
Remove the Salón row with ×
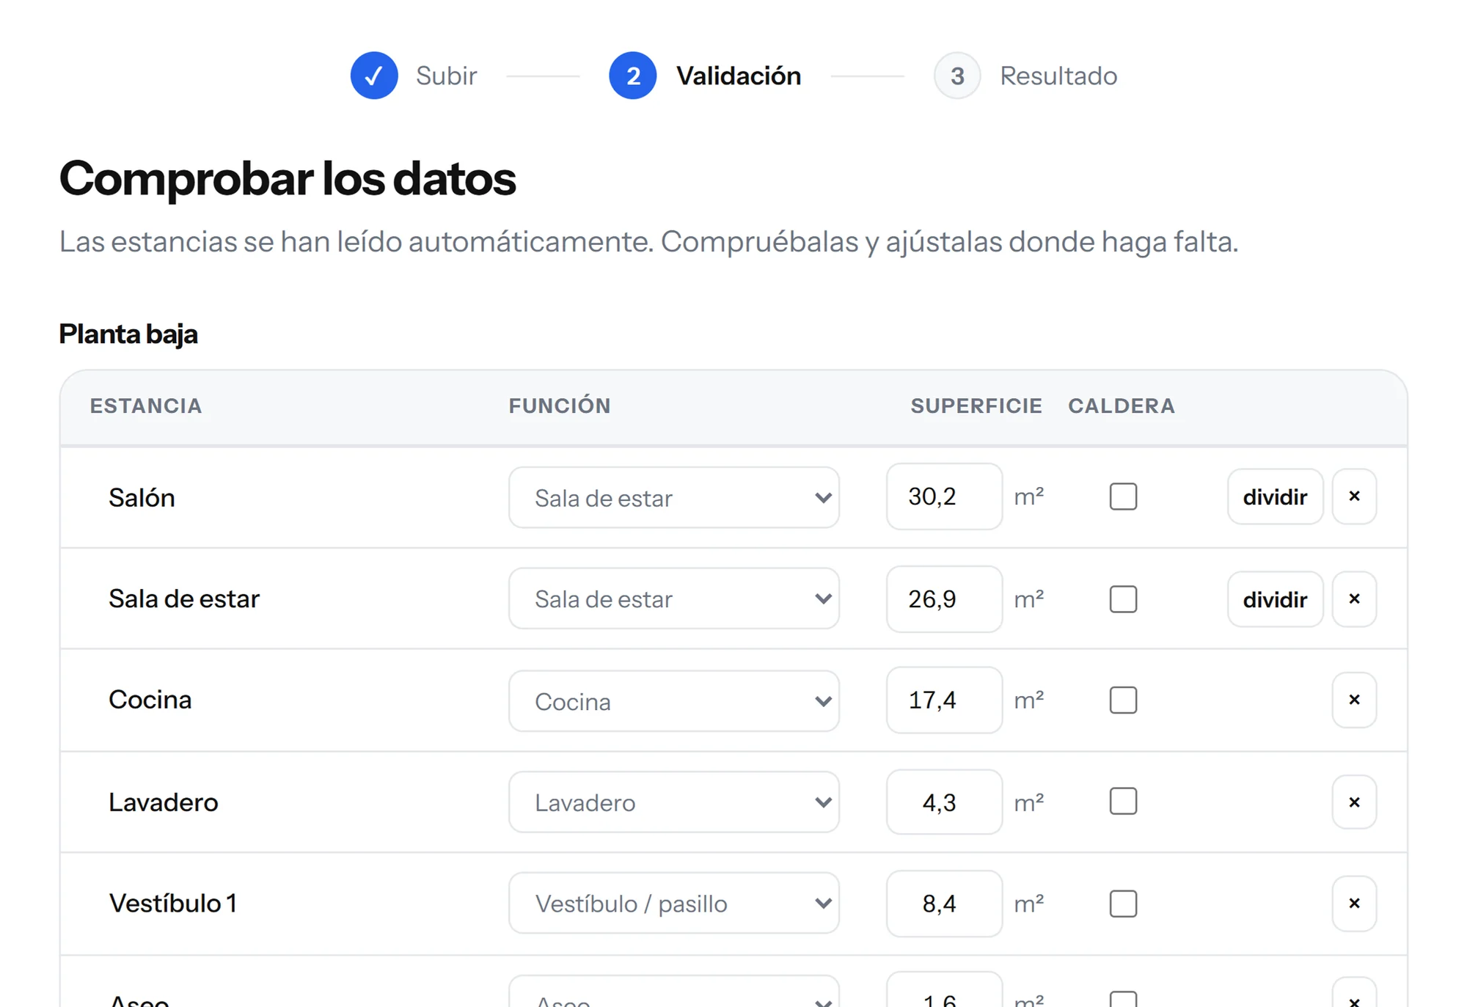[1354, 497]
